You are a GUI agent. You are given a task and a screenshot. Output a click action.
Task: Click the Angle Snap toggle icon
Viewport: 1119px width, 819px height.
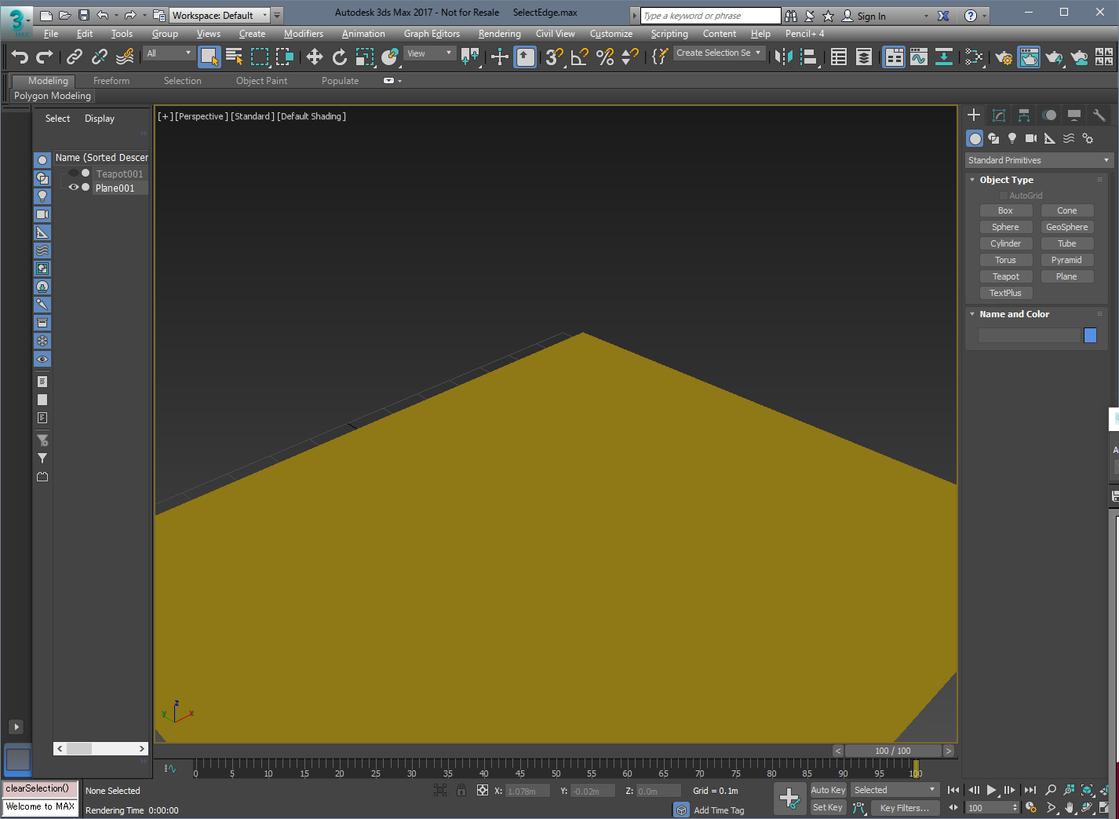579,57
